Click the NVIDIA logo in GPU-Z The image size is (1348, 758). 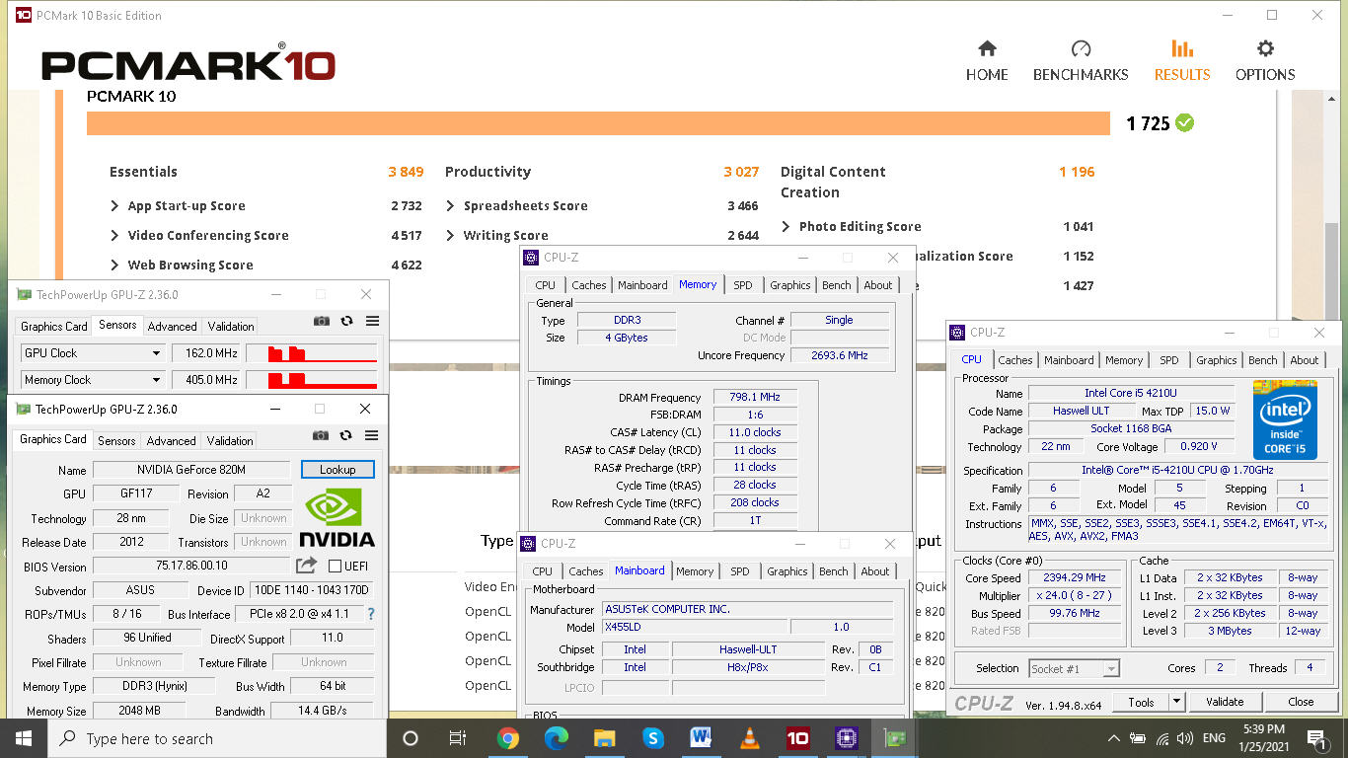(337, 518)
